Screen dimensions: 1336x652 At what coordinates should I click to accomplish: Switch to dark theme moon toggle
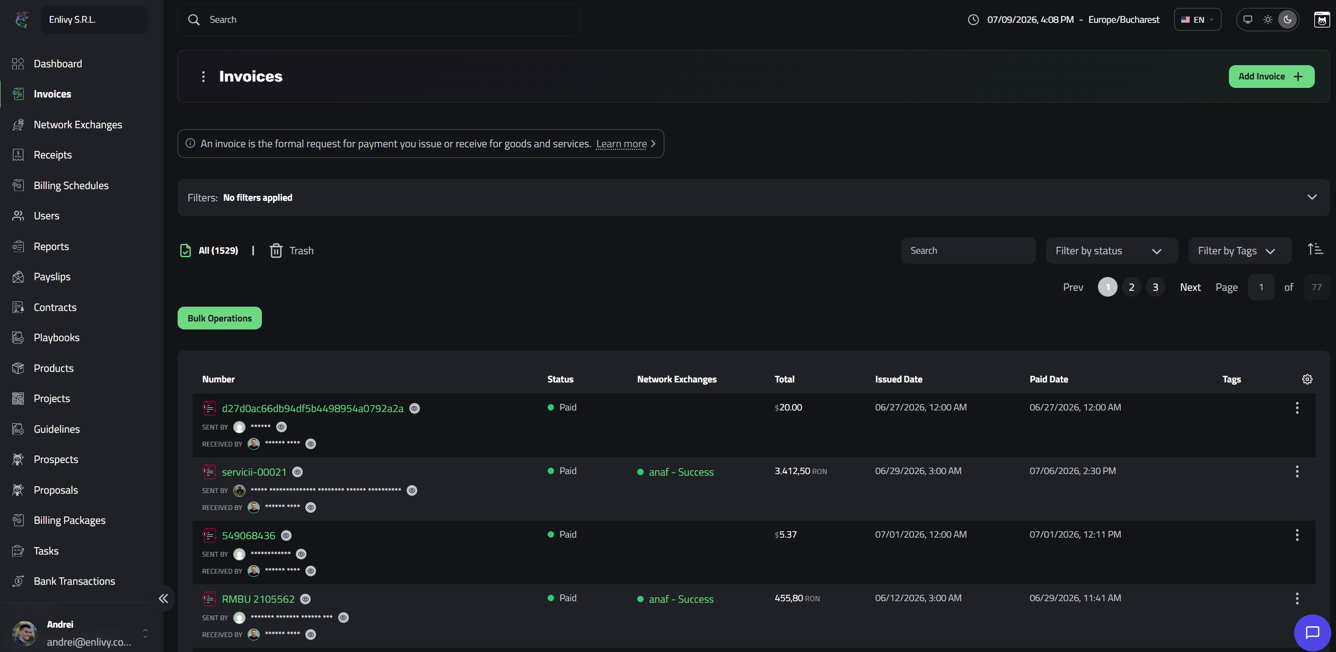click(1287, 20)
